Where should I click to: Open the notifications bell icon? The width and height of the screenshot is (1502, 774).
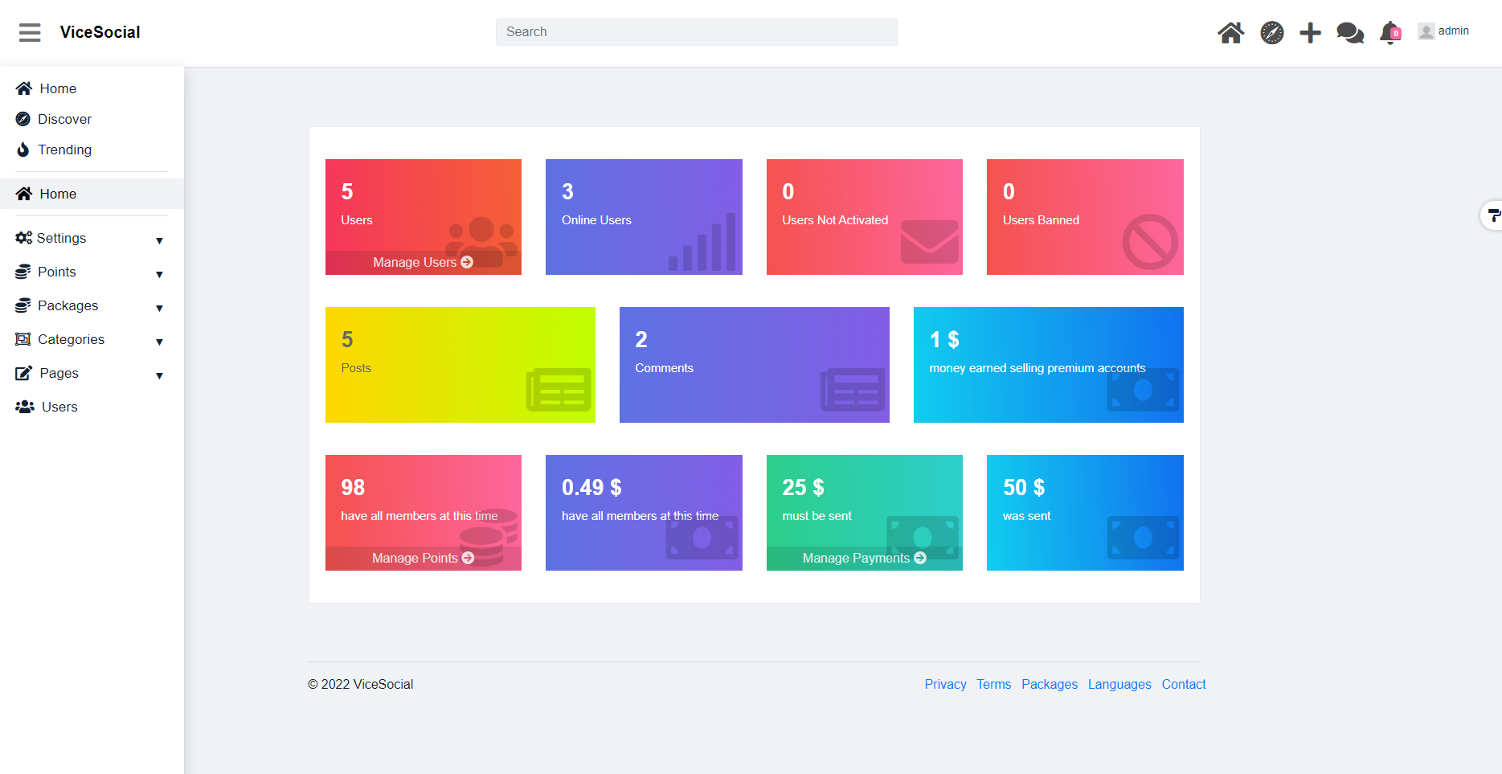tap(1389, 33)
